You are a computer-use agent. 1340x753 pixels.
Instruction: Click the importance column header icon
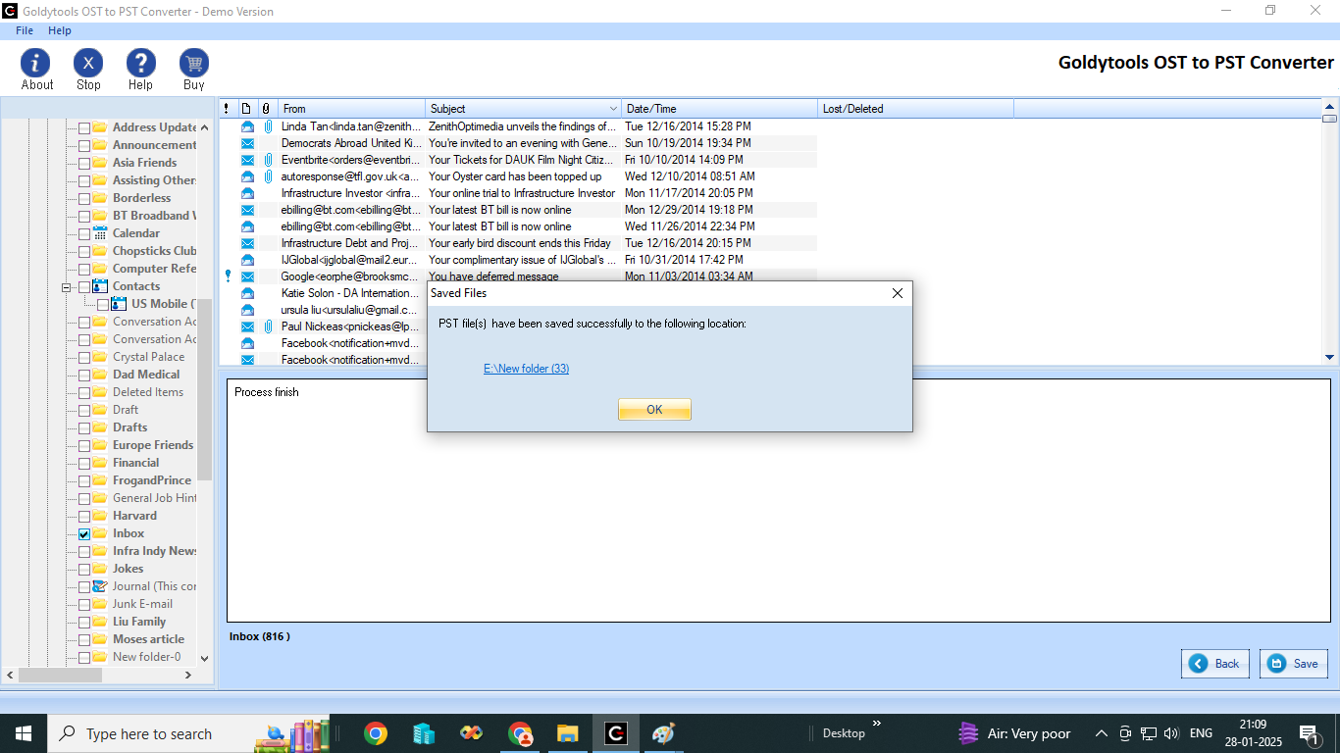coord(227,109)
